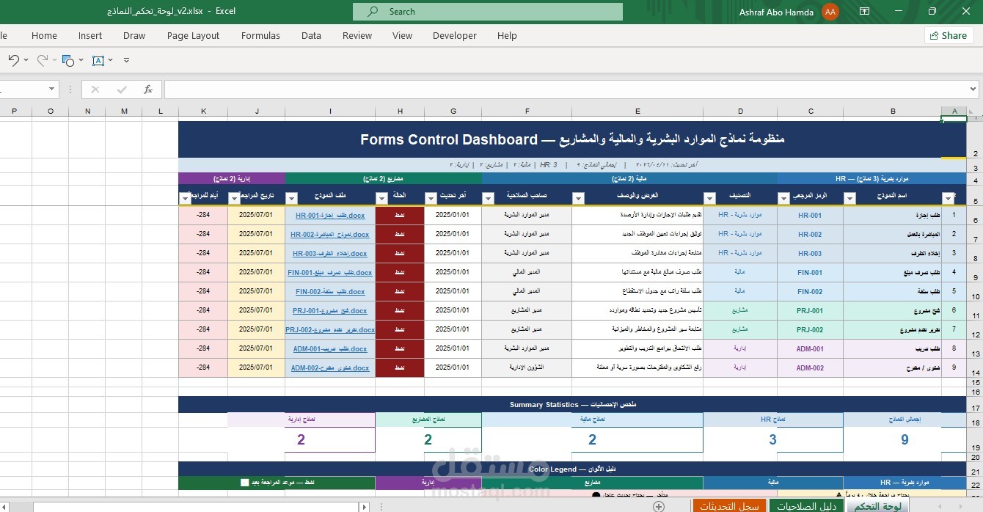Click the Undo icon in Quick Access Toolbar

13,60
